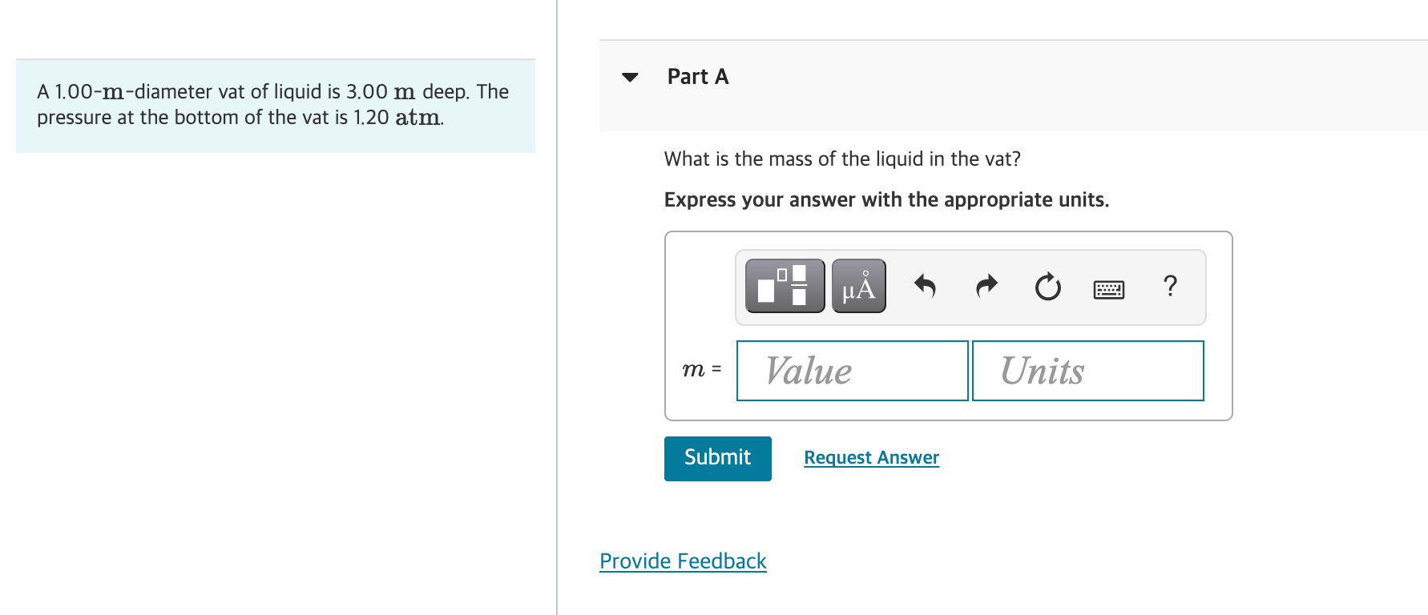1428x615 pixels.
Task: Open the on-screen keyboard icon
Action: pyautogui.click(x=1108, y=288)
